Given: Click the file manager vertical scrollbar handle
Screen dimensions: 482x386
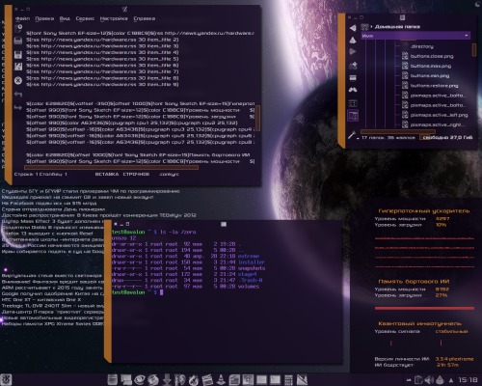Looking at the screenshot, I should coord(474,50).
